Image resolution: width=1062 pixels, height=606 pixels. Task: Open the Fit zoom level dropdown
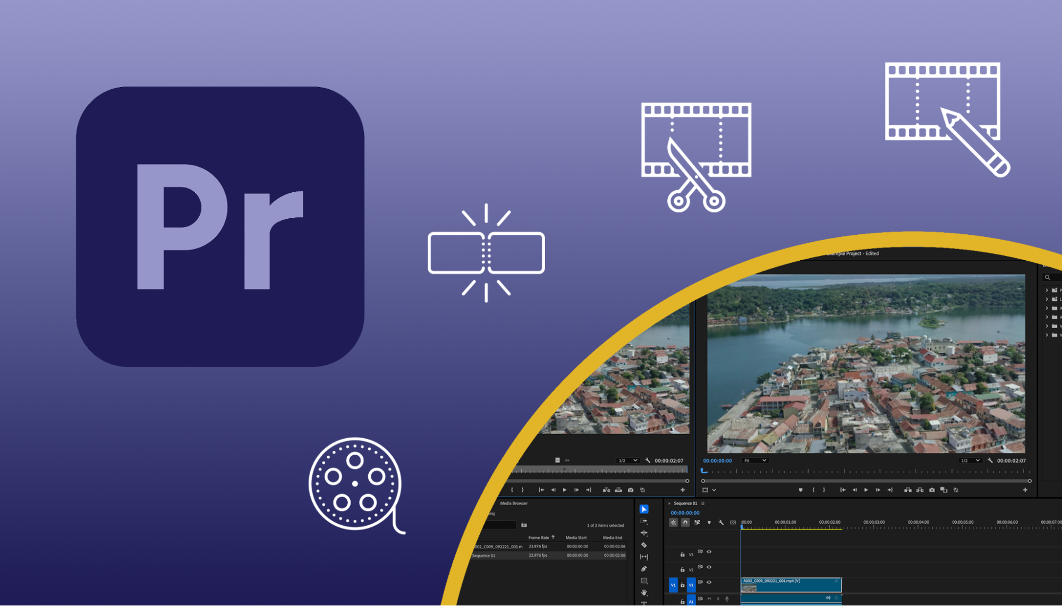(x=754, y=460)
